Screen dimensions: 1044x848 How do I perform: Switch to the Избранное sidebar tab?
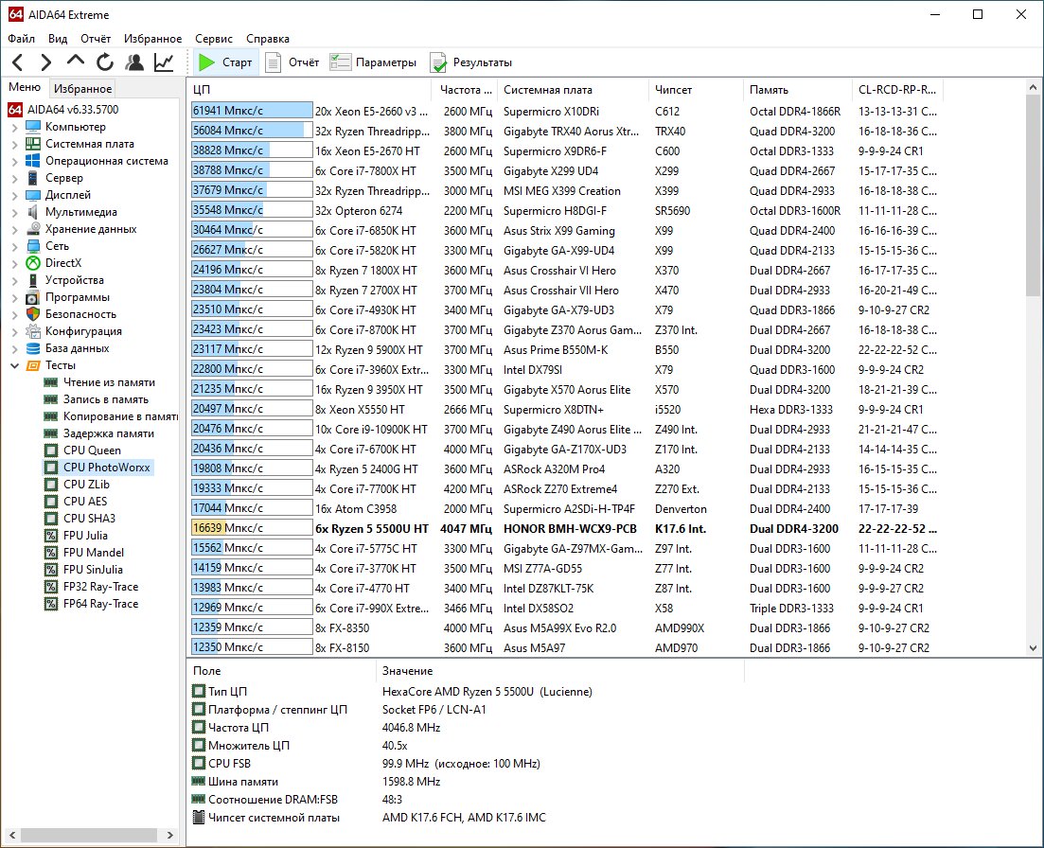[x=82, y=89]
